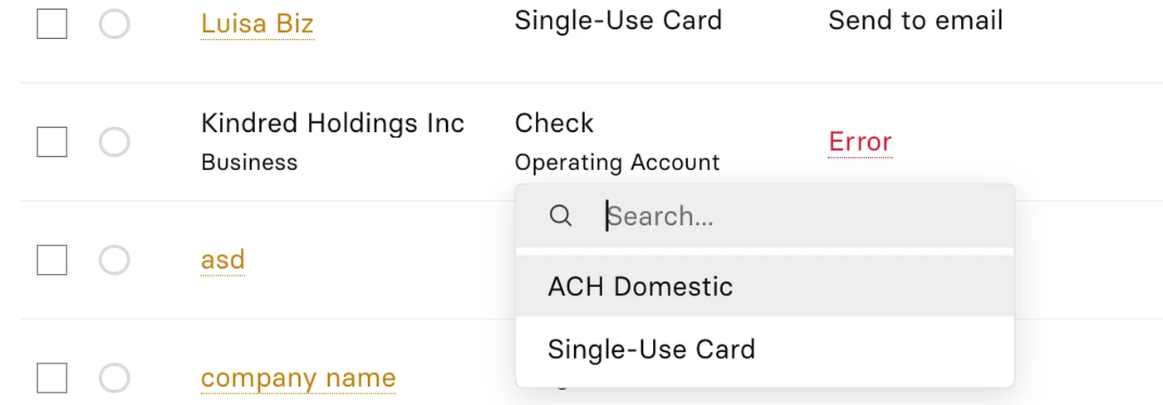Tick the asd row checkbox

[x=52, y=260]
